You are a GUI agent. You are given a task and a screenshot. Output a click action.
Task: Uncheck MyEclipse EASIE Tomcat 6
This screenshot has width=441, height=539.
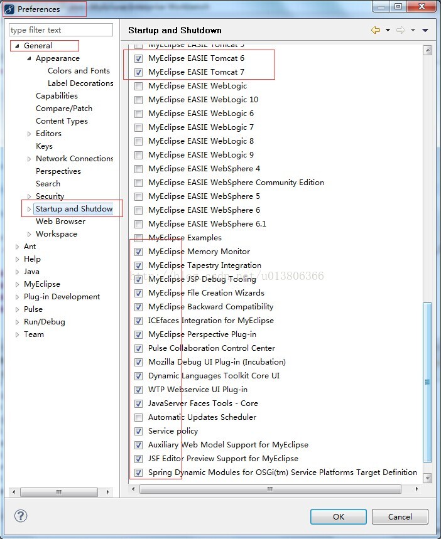138,58
